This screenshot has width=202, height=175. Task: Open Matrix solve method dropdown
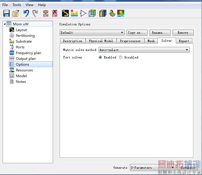point(144,50)
